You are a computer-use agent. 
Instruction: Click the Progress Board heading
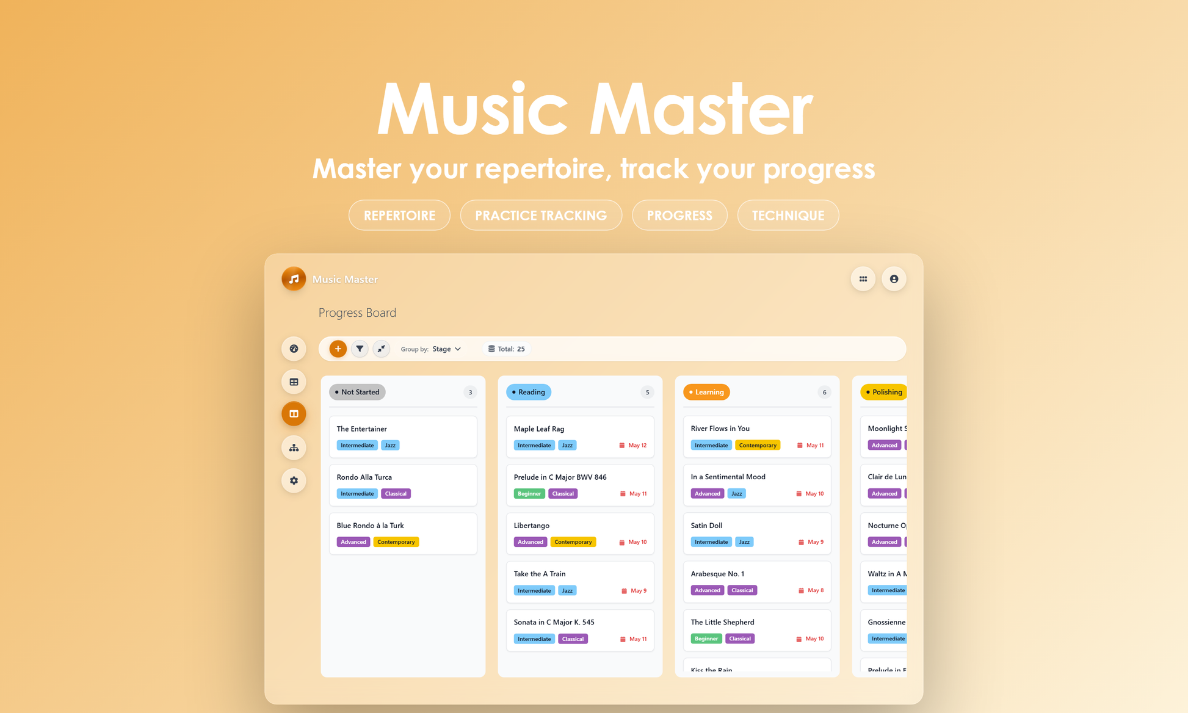357,313
